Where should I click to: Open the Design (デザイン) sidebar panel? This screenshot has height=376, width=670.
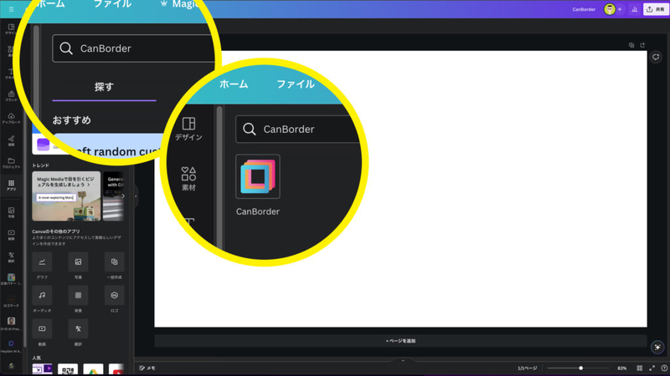(x=11, y=29)
